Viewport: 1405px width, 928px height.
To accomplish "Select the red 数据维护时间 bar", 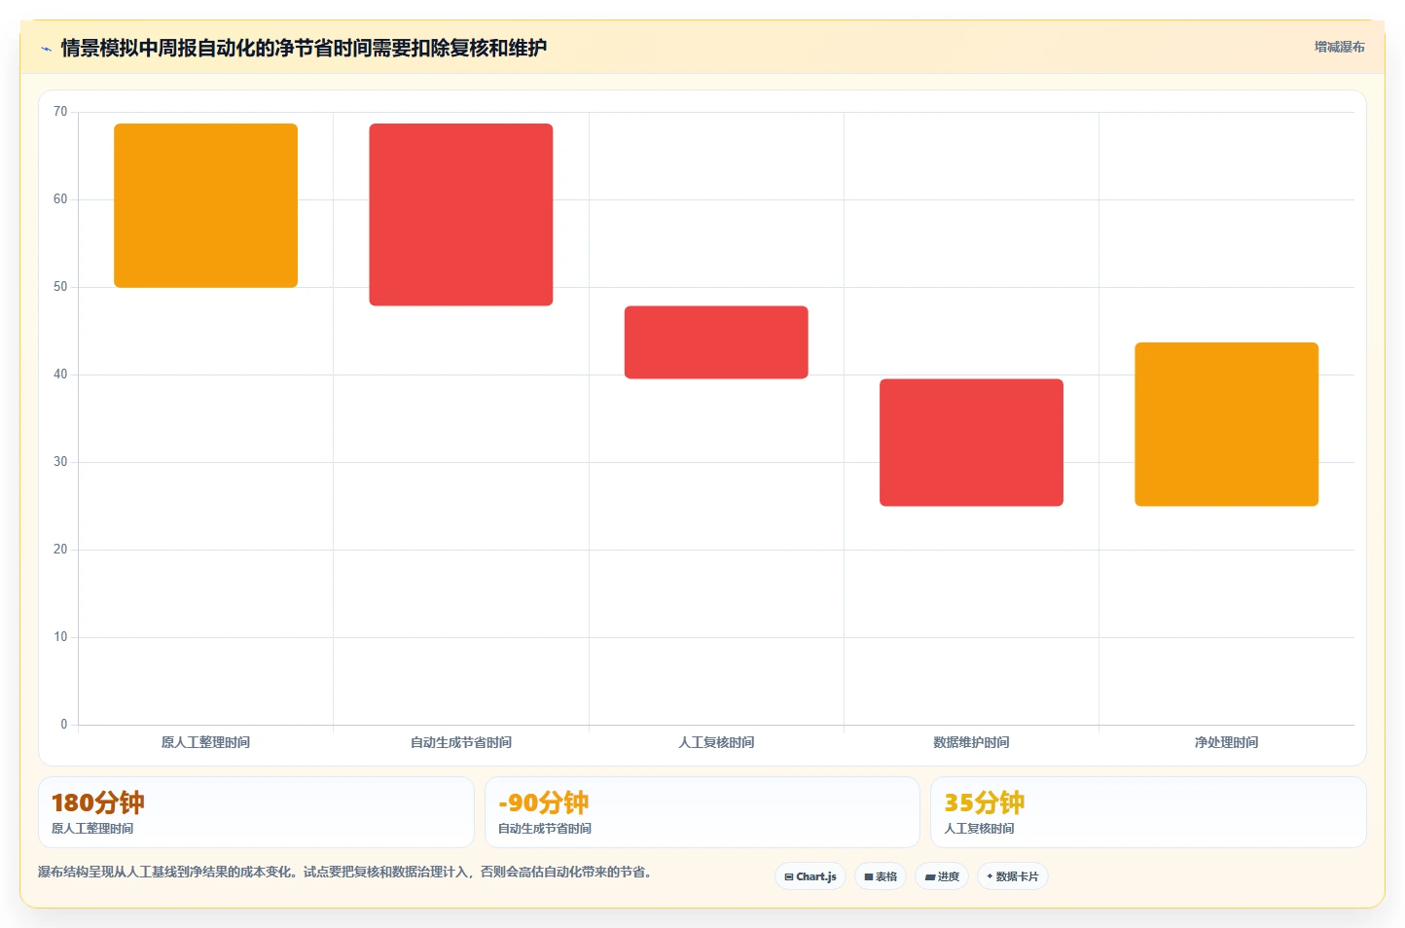I will 971,443.
